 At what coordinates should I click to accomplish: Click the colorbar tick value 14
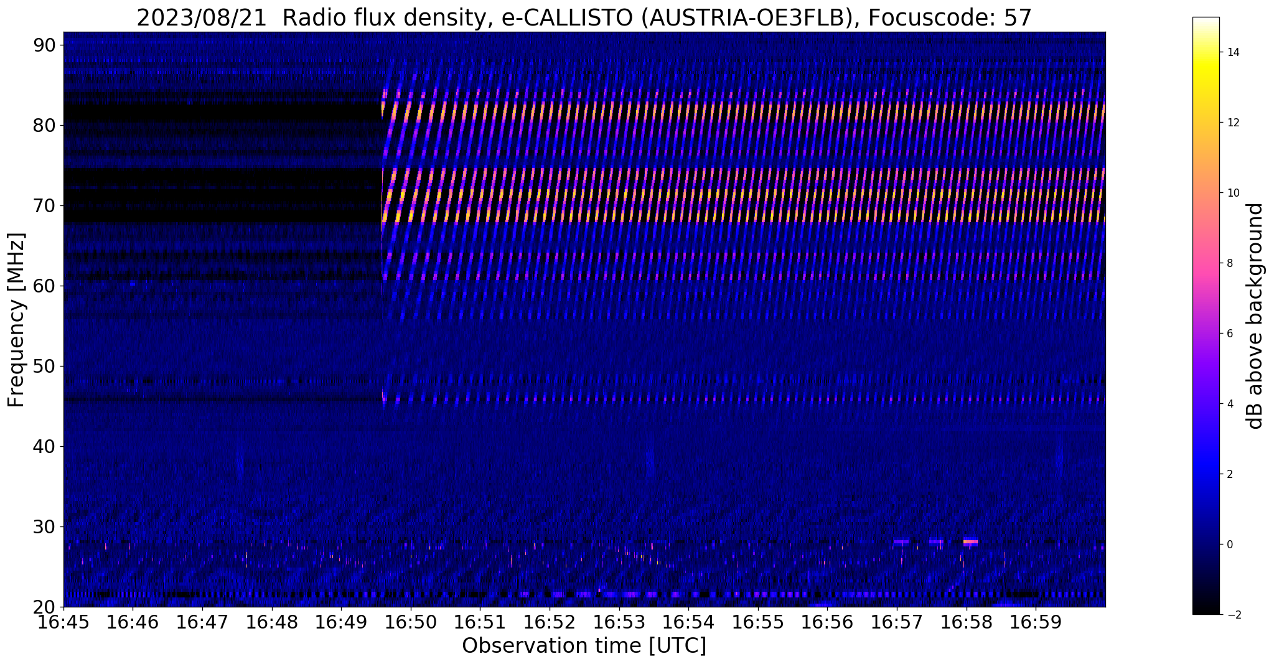point(1232,52)
